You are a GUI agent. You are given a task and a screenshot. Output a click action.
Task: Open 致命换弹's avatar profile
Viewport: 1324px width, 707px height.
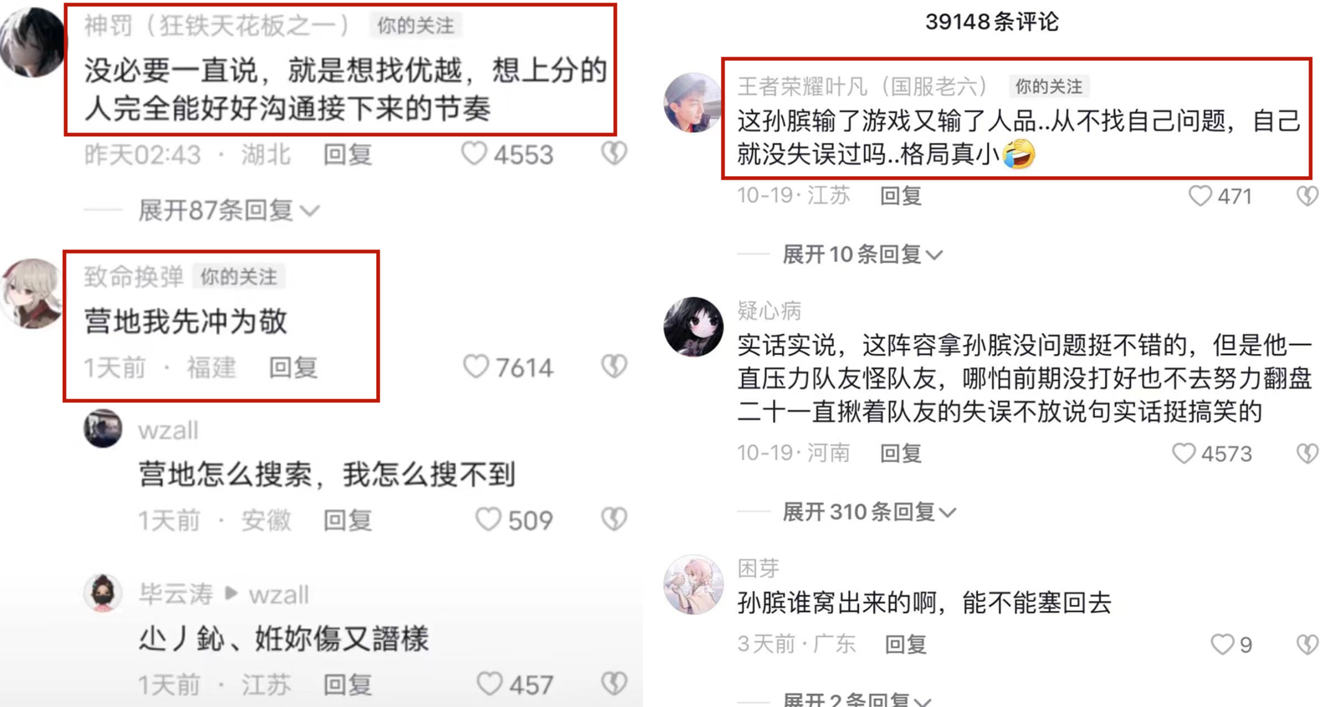31,293
